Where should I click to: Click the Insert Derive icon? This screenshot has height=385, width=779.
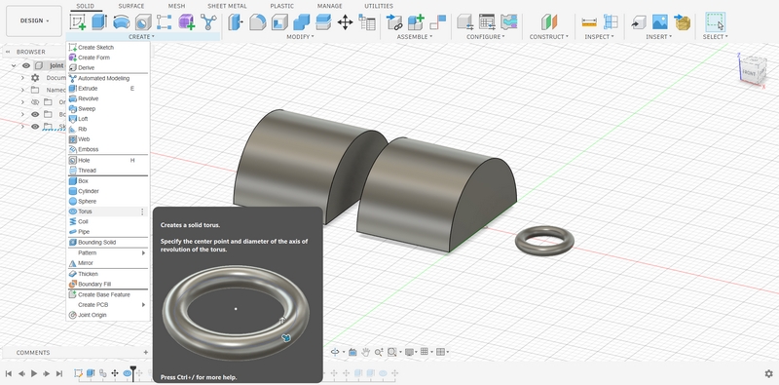point(639,21)
